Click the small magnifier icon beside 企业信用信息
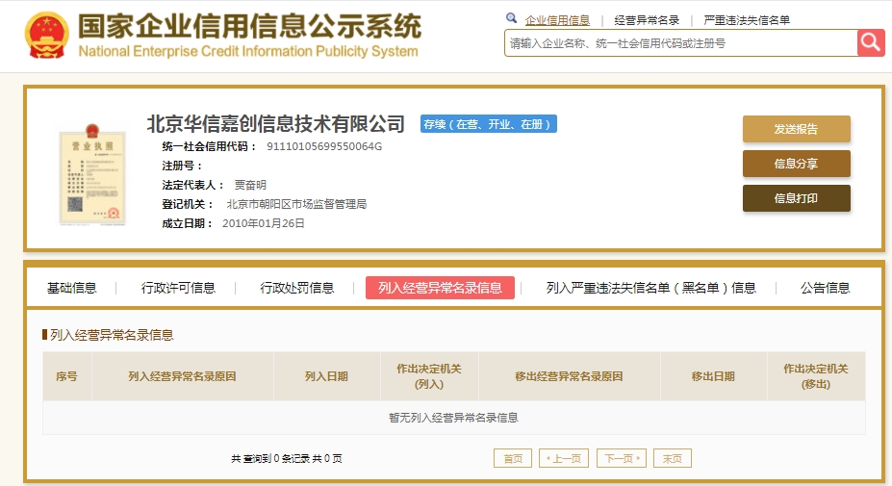Screen dimensions: 892x486 [511, 18]
